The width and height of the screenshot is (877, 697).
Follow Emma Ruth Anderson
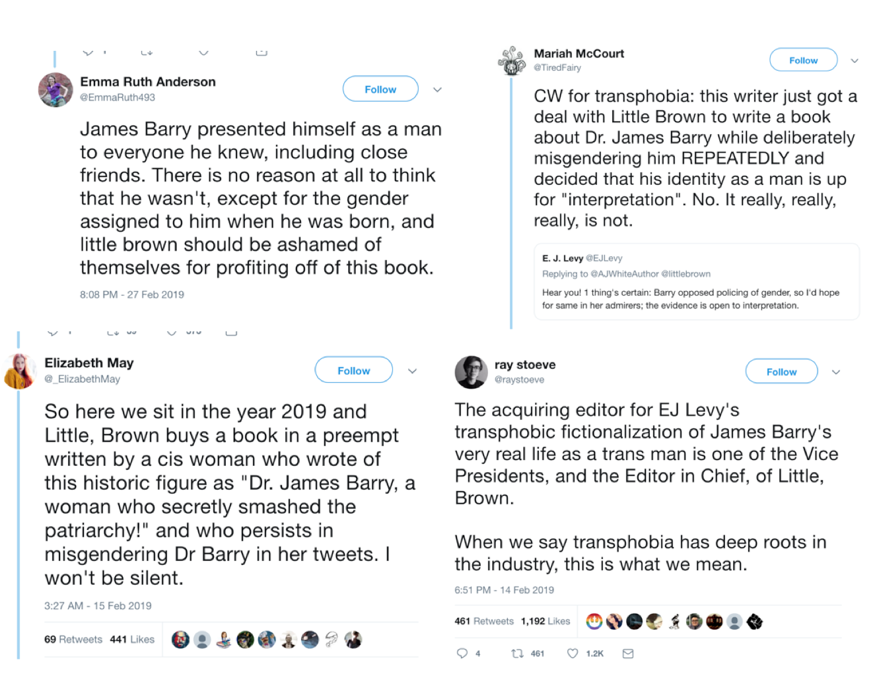coord(380,89)
